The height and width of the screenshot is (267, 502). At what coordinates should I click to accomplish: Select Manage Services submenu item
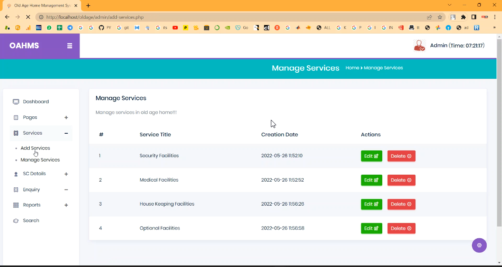click(x=40, y=160)
